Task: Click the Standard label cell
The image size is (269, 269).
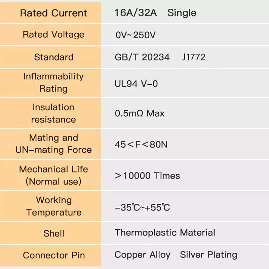Action: (53, 57)
